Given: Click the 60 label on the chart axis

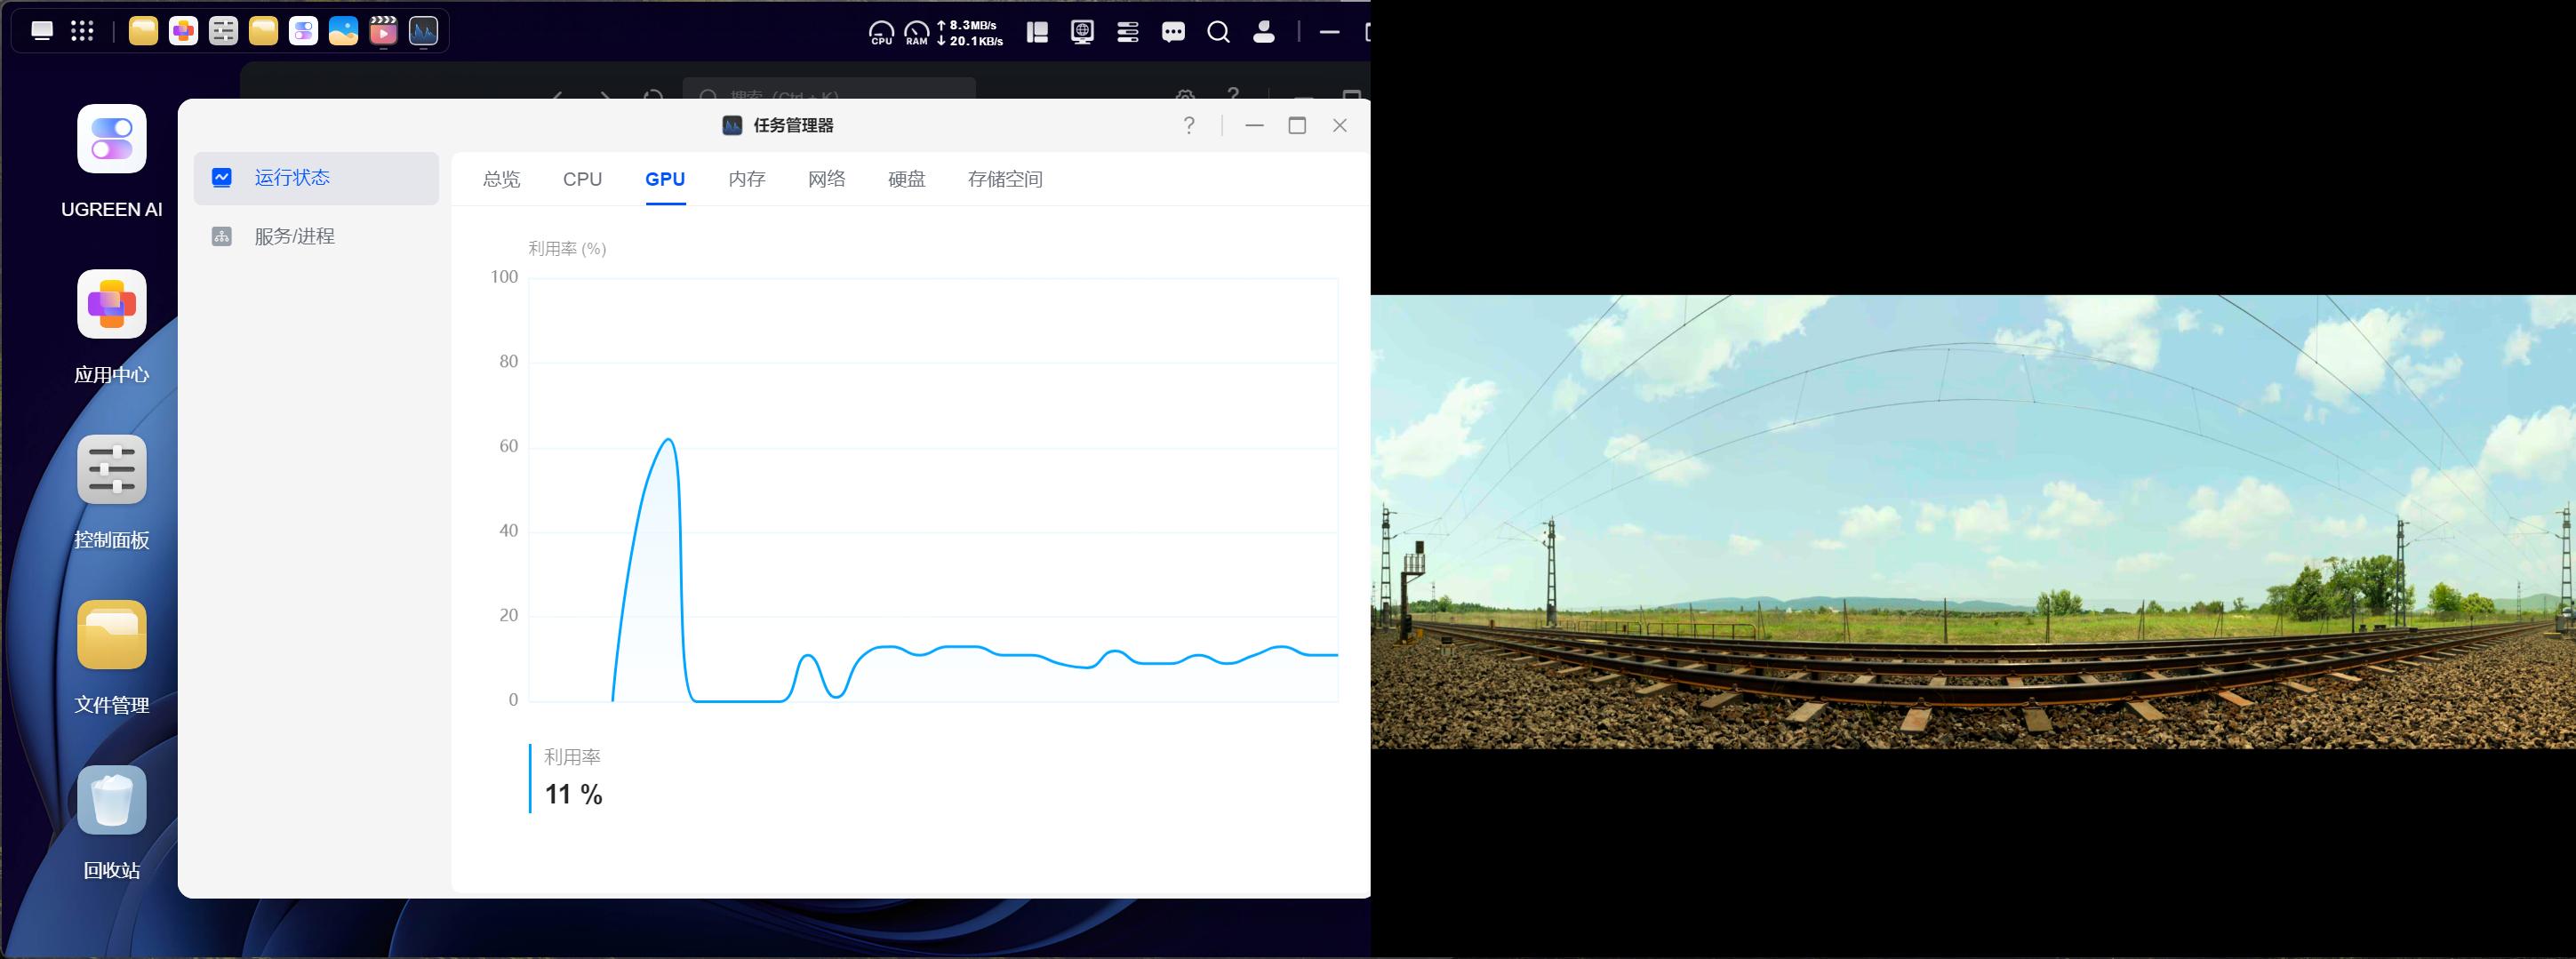Looking at the screenshot, I should (x=509, y=446).
